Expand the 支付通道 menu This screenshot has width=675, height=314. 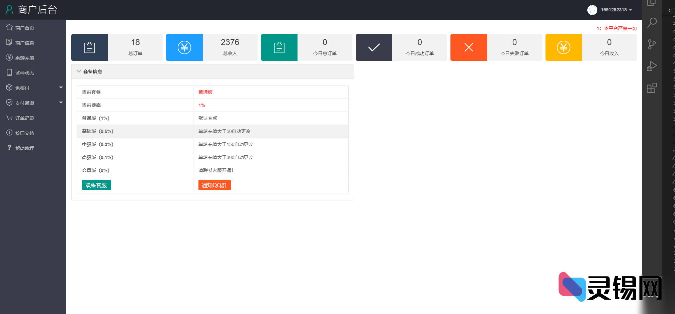tap(24, 103)
